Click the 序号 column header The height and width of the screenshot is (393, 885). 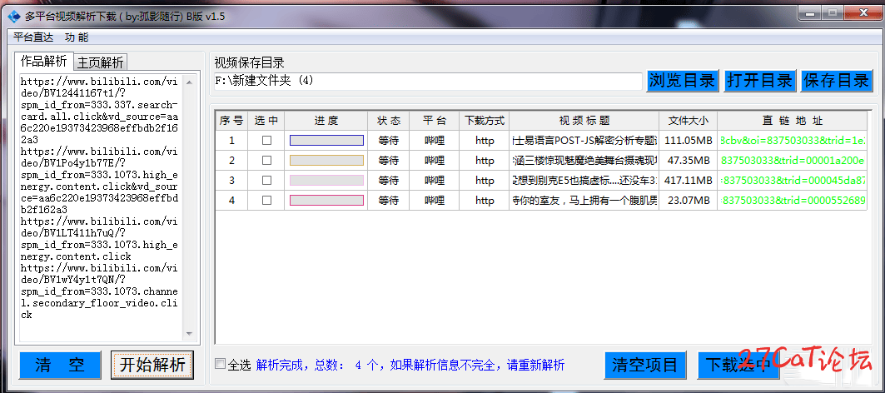tap(231, 121)
